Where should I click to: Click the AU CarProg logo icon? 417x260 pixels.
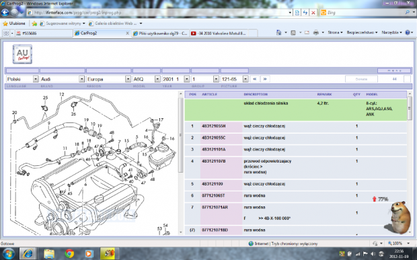[x=22, y=54]
